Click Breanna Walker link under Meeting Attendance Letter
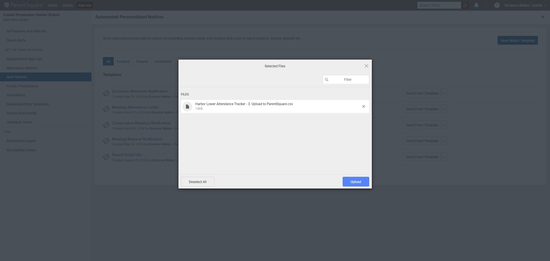The height and width of the screenshot is (261, 550). pyautogui.click(x=162, y=113)
